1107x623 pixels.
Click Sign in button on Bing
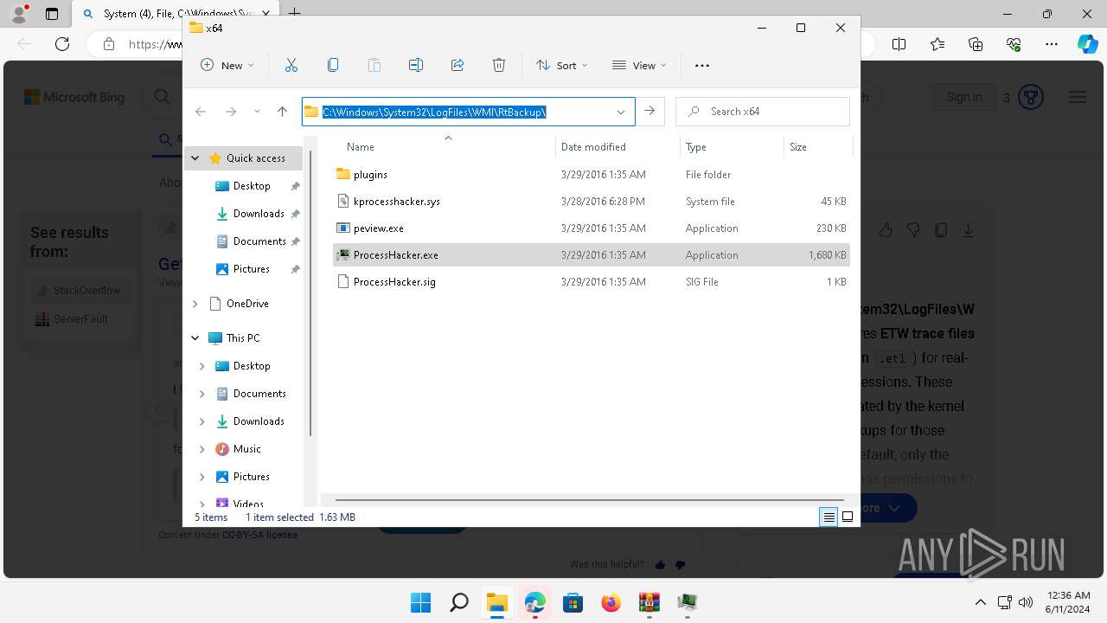963,97
